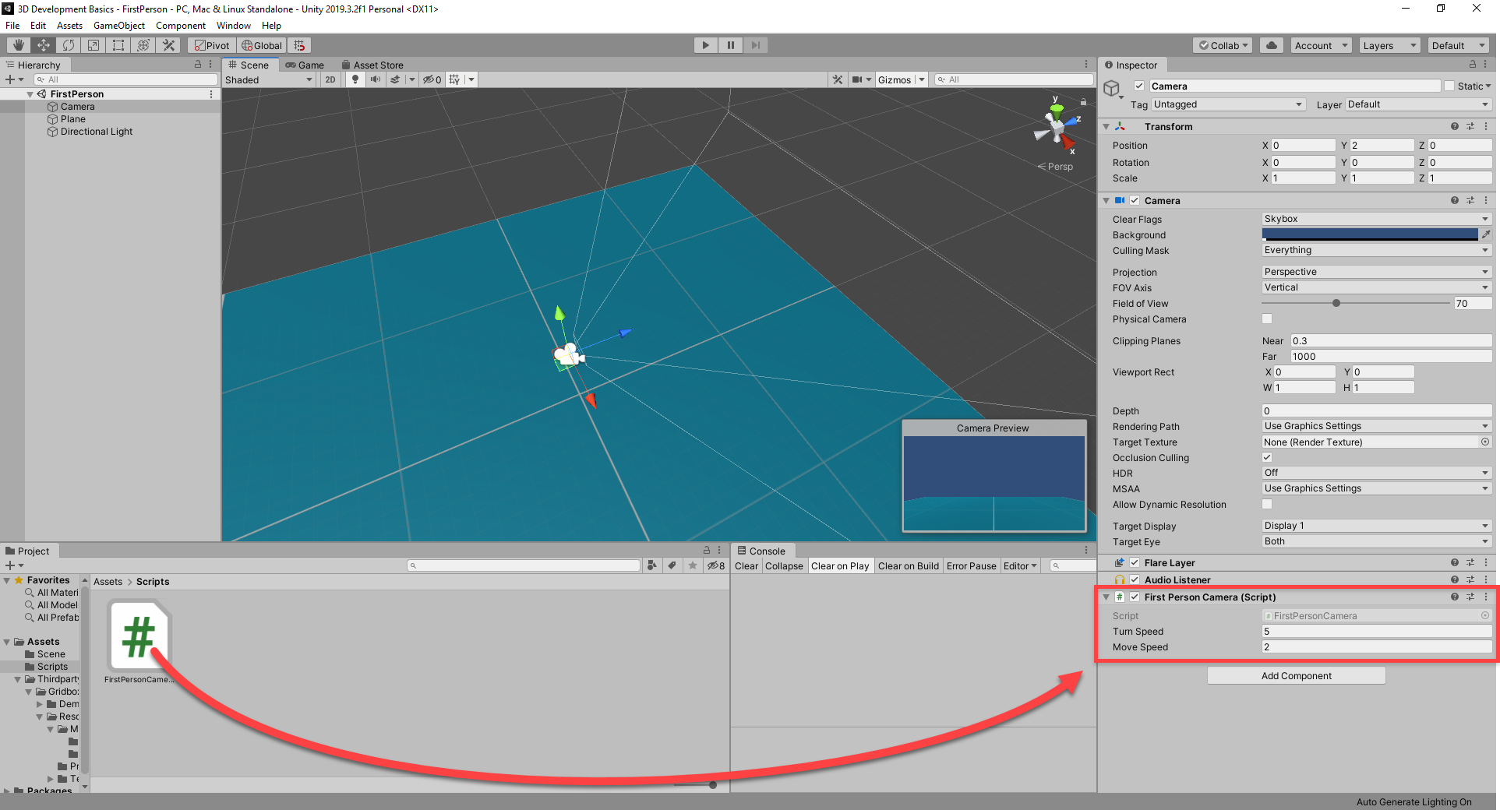This screenshot has width=1500, height=810.
Task: Toggle Collapse in Console
Action: [x=784, y=565]
